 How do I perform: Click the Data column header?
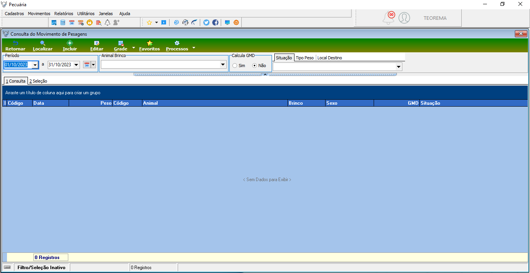(50, 103)
